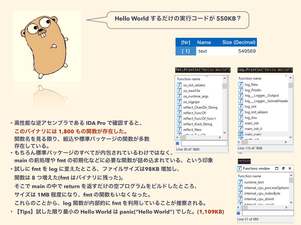
Task: Click function icon beside log___Logger__formatHeader
Action: click(x=240, y=101)
